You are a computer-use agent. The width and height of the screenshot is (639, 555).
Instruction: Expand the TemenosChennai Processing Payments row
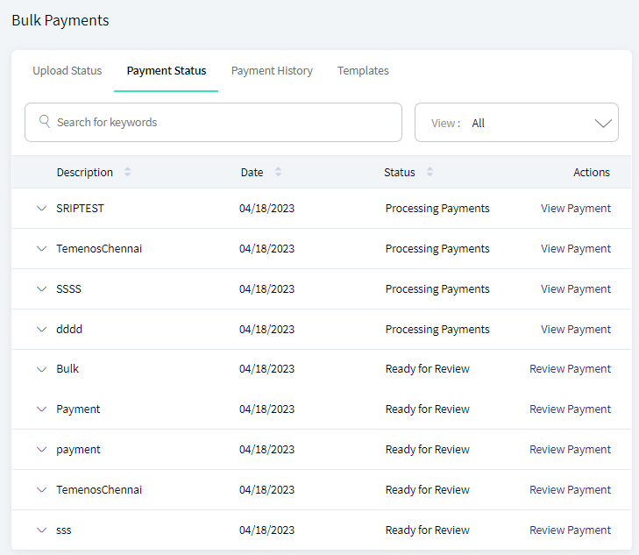[x=41, y=249]
